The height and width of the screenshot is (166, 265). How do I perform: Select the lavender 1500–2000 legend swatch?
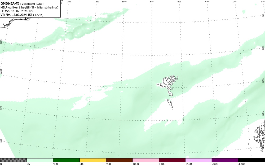pos(198,160)
